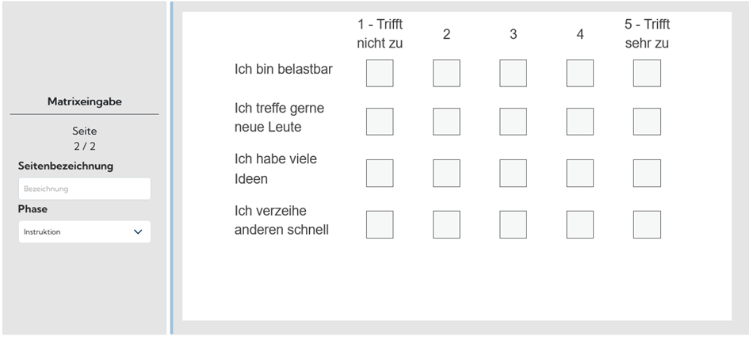Click the Phase dropdown chevron arrow
Image resolution: width=749 pixels, height=340 pixels.
click(138, 231)
